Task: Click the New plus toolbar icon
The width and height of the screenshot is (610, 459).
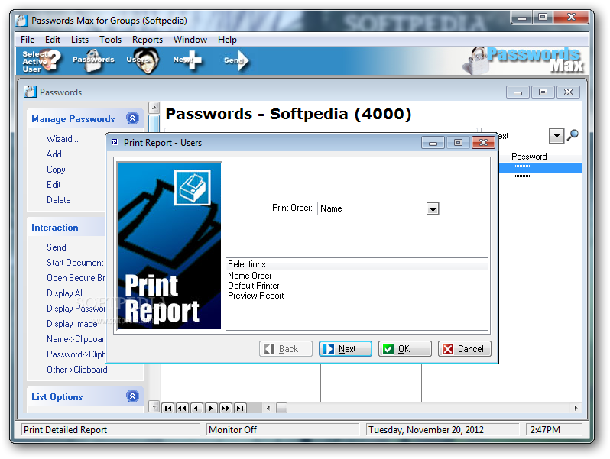Action: click(x=188, y=60)
